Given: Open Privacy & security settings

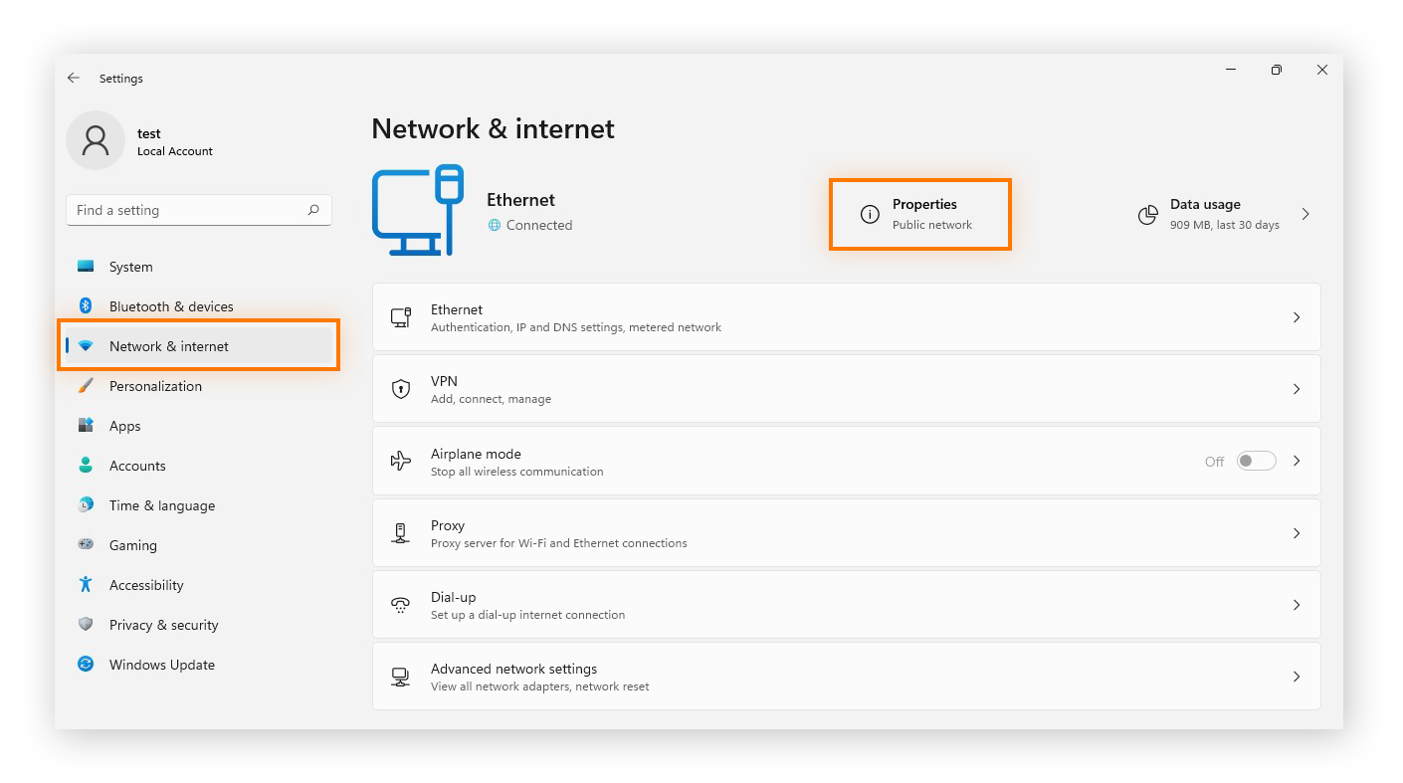Looking at the screenshot, I should point(163,625).
